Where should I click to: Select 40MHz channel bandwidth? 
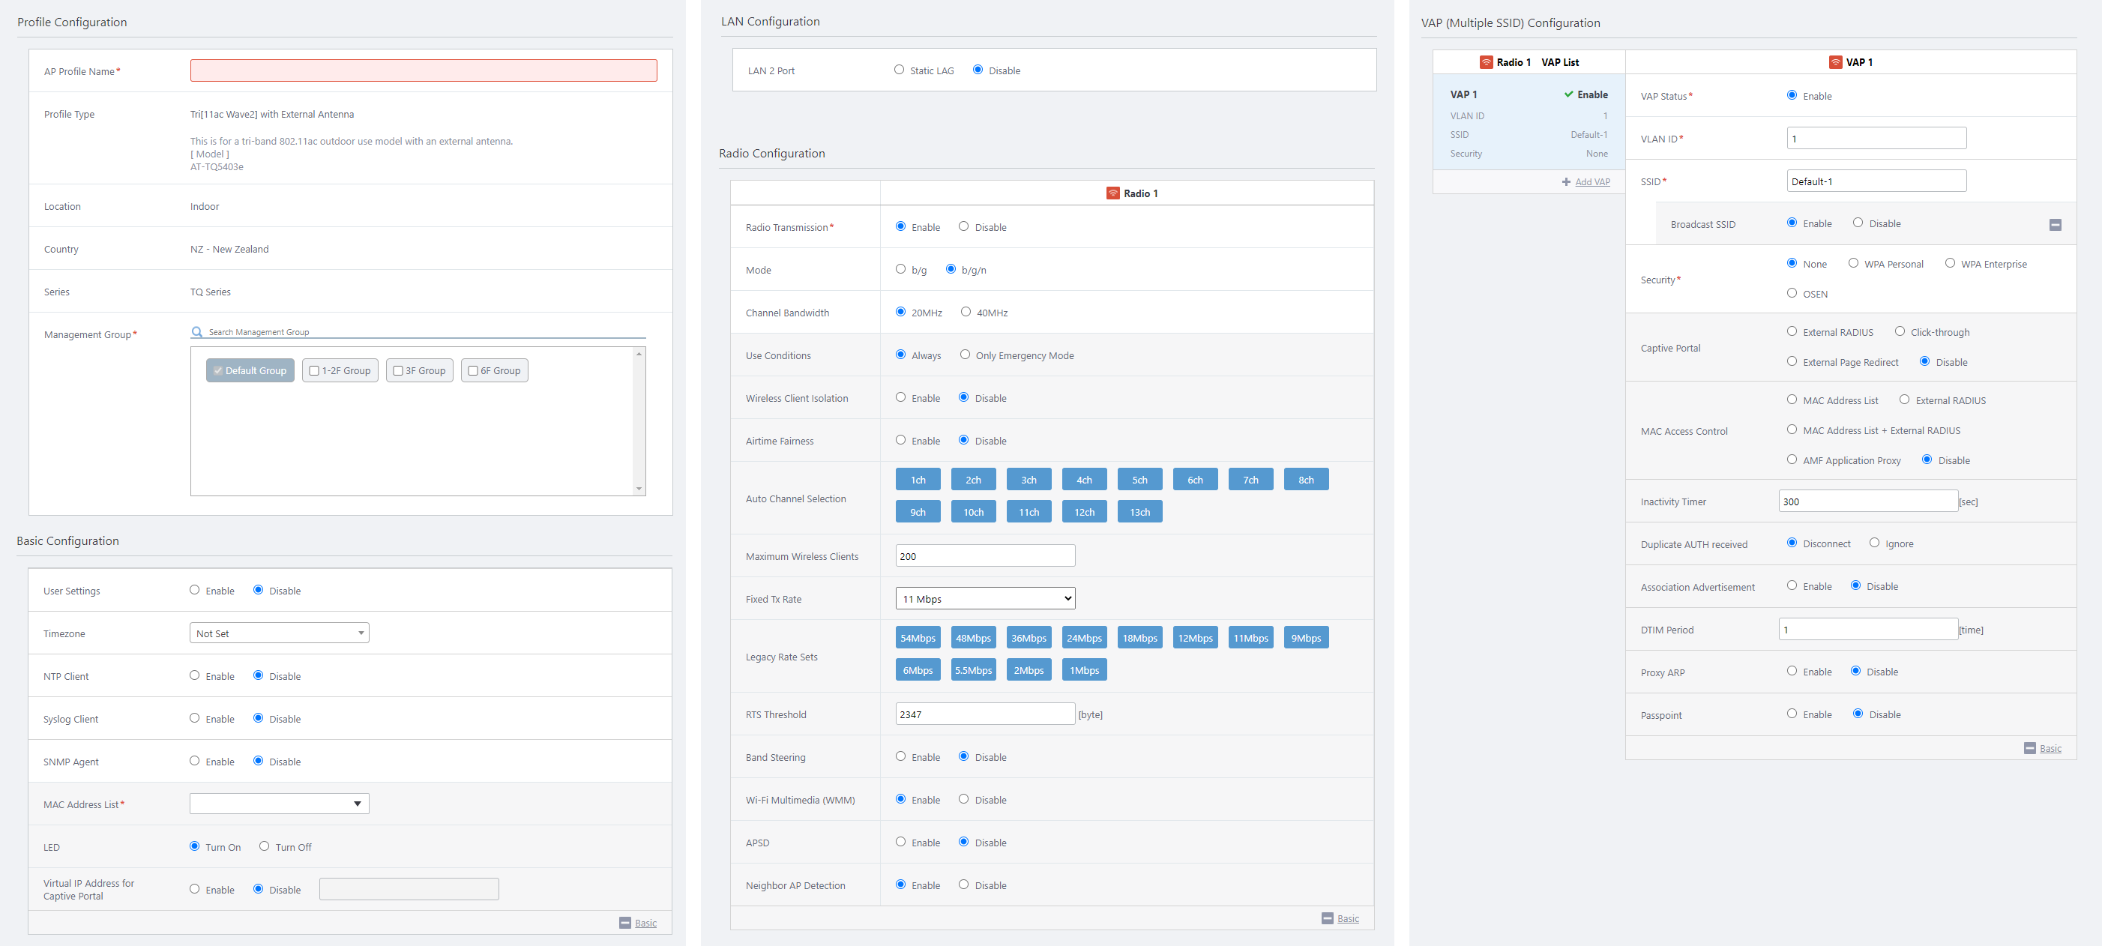coord(966,312)
